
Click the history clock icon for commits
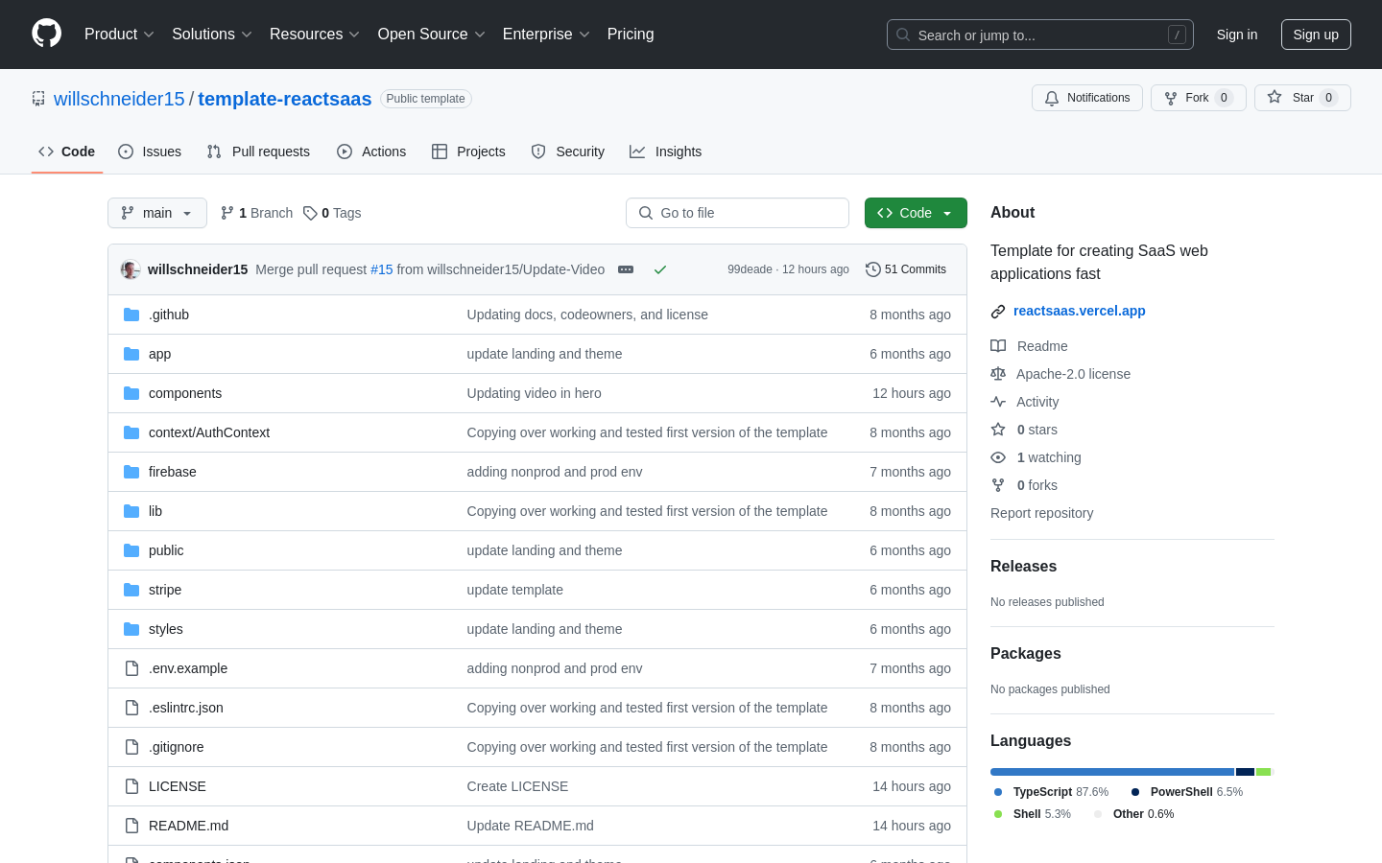pyautogui.click(x=873, y=269)
